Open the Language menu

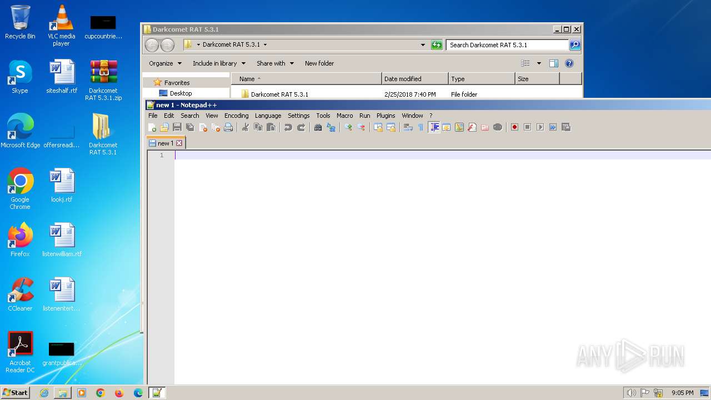268,116
